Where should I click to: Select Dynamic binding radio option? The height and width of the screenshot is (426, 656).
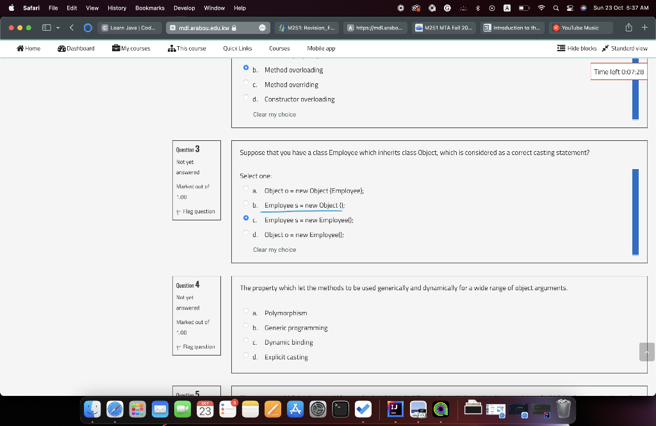246,340
